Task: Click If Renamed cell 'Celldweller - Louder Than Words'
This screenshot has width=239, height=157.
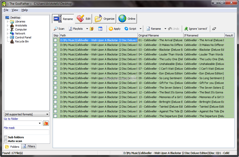Action: pyautogui.click(x=204, y=54)
